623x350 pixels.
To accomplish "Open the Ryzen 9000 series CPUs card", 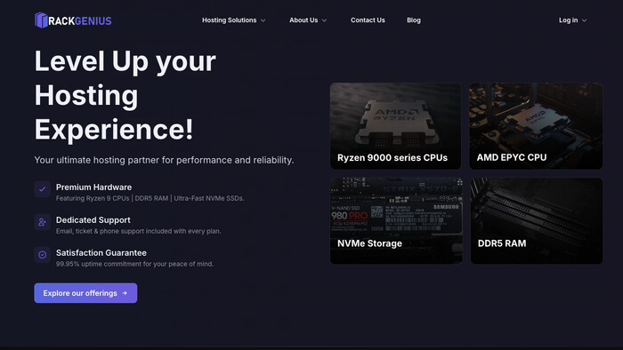I will pos(396,126).
